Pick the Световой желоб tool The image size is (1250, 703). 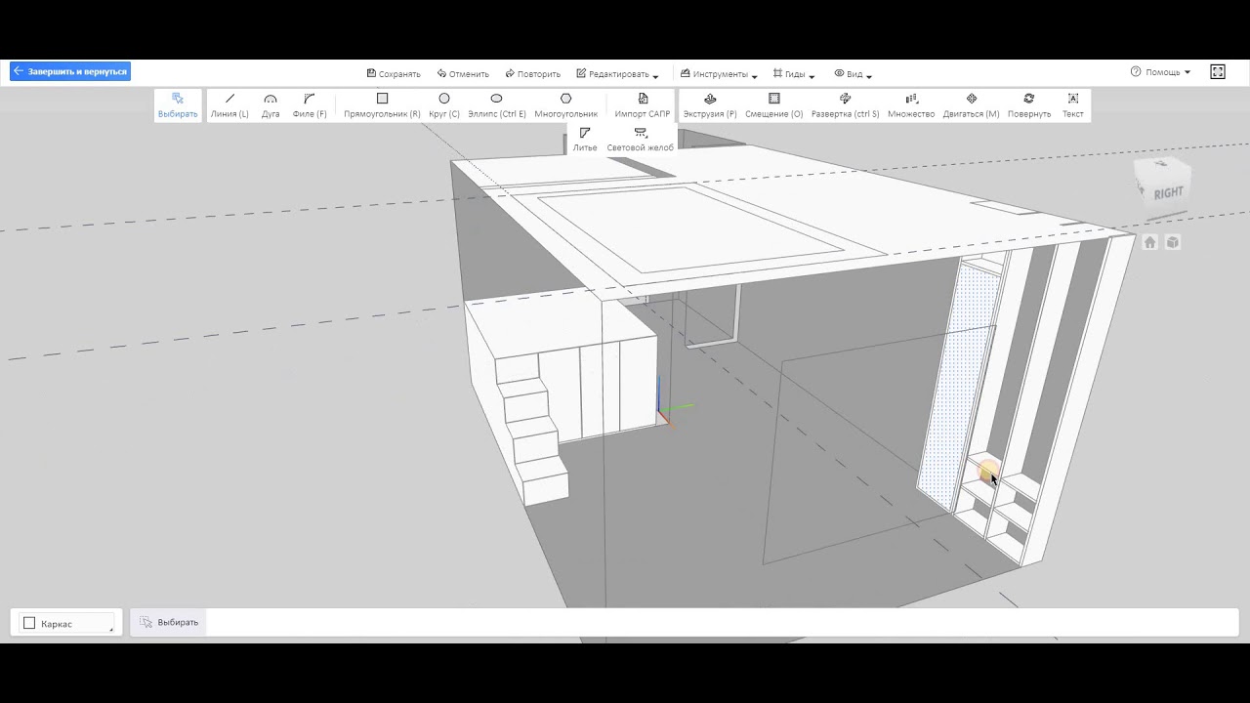click(641, 140)
